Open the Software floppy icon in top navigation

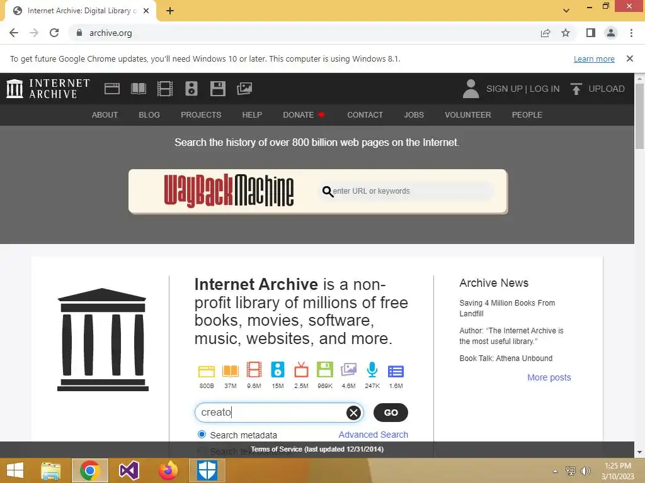coord(217,89)
